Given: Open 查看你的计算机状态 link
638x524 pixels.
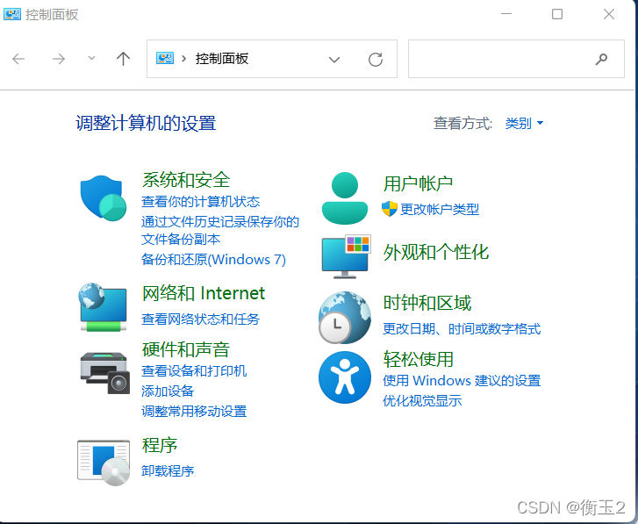Looking at the screenshot, I should pos(201,201).
